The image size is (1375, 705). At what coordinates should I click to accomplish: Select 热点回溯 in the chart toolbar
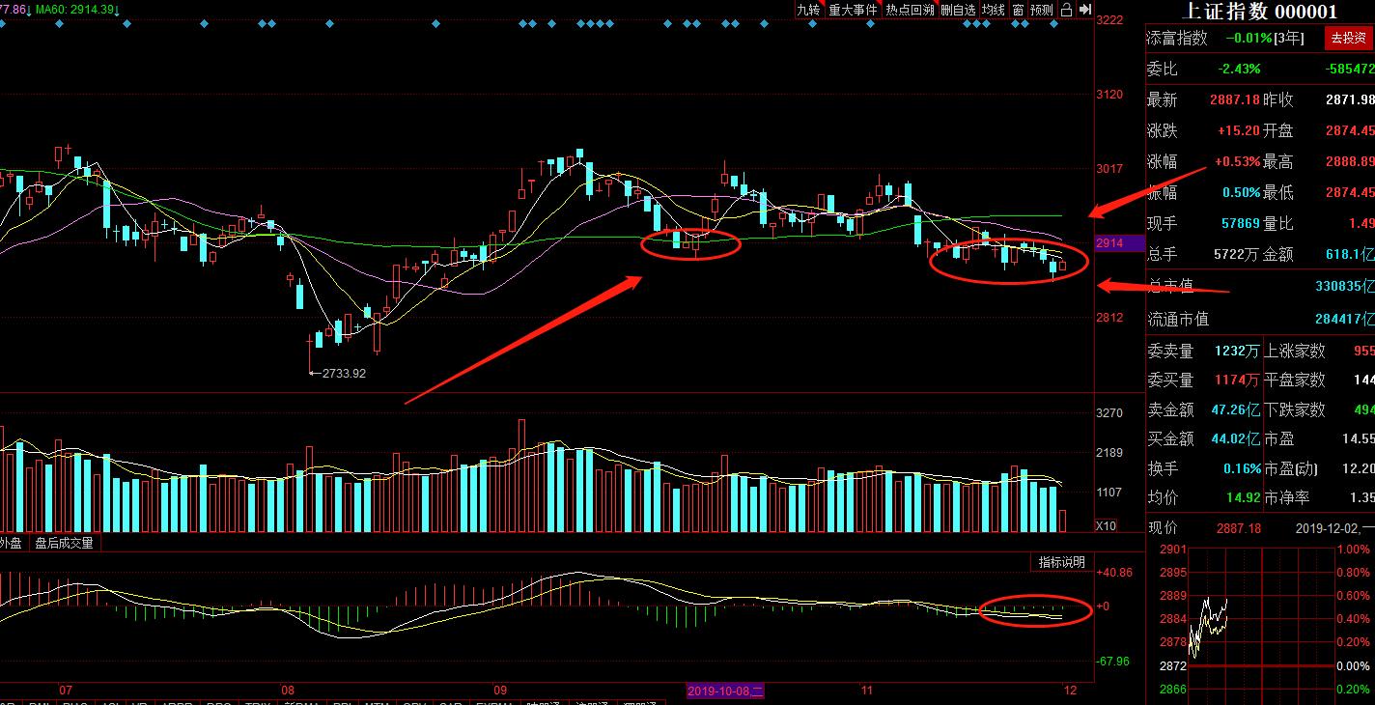coord(910,10)
